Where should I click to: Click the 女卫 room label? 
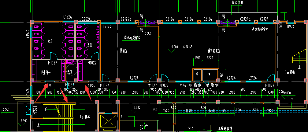pyautogui.click(x=50, y=41)
